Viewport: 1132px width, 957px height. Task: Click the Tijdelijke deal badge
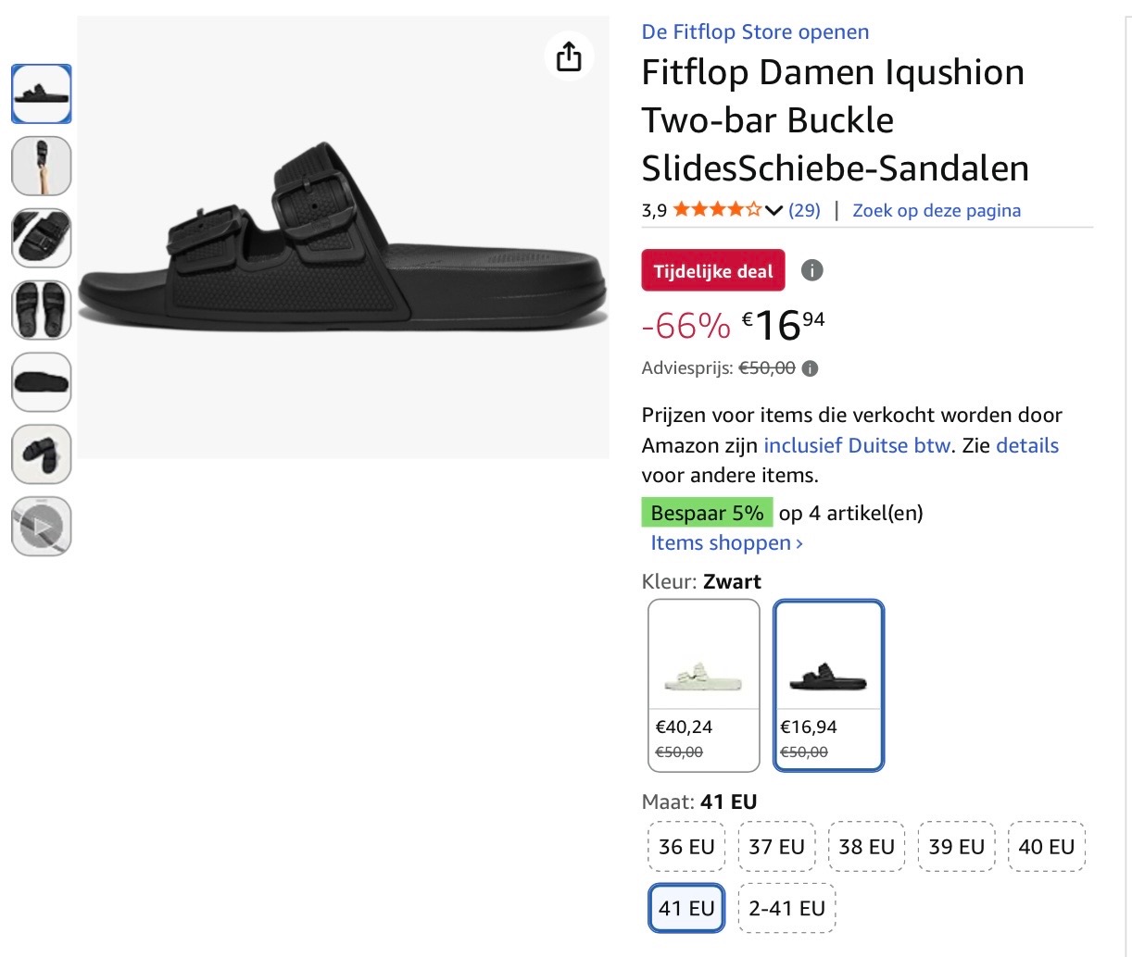[712, 271]
